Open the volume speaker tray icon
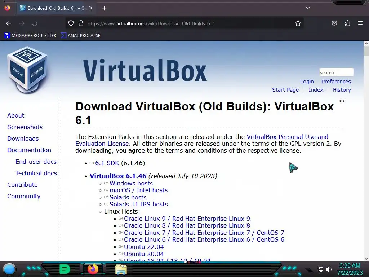The width and height of the screenshot is (369, 277). point(329,269)
